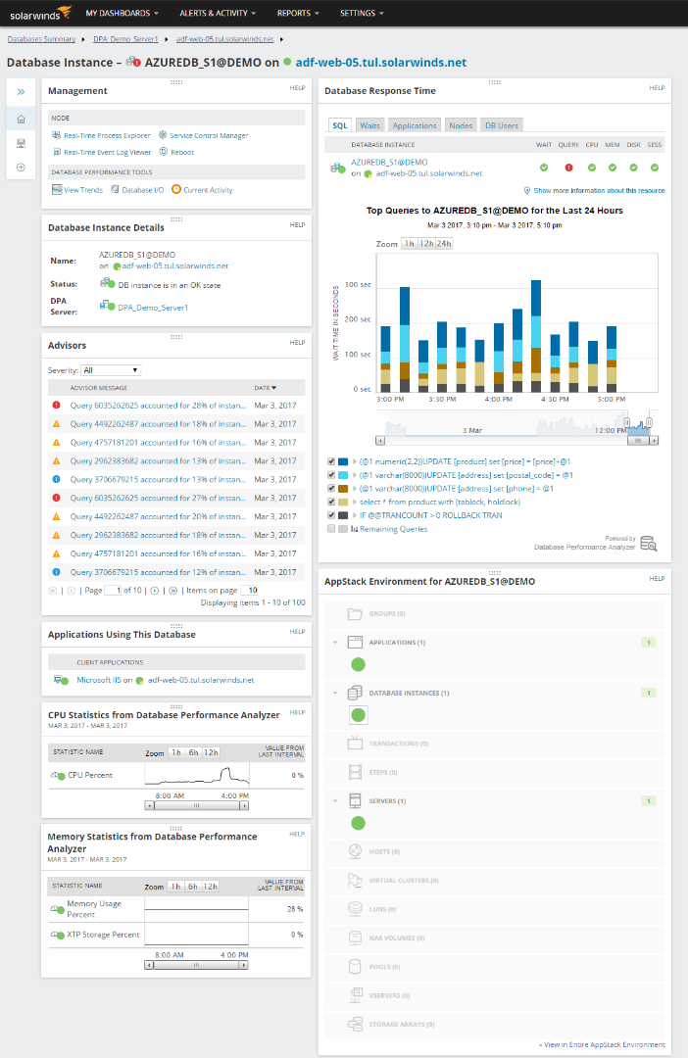Collapse the Servers (1) AppStack section
The image size is (688, 1058).
pyautogui.click(x=335, y=801)
